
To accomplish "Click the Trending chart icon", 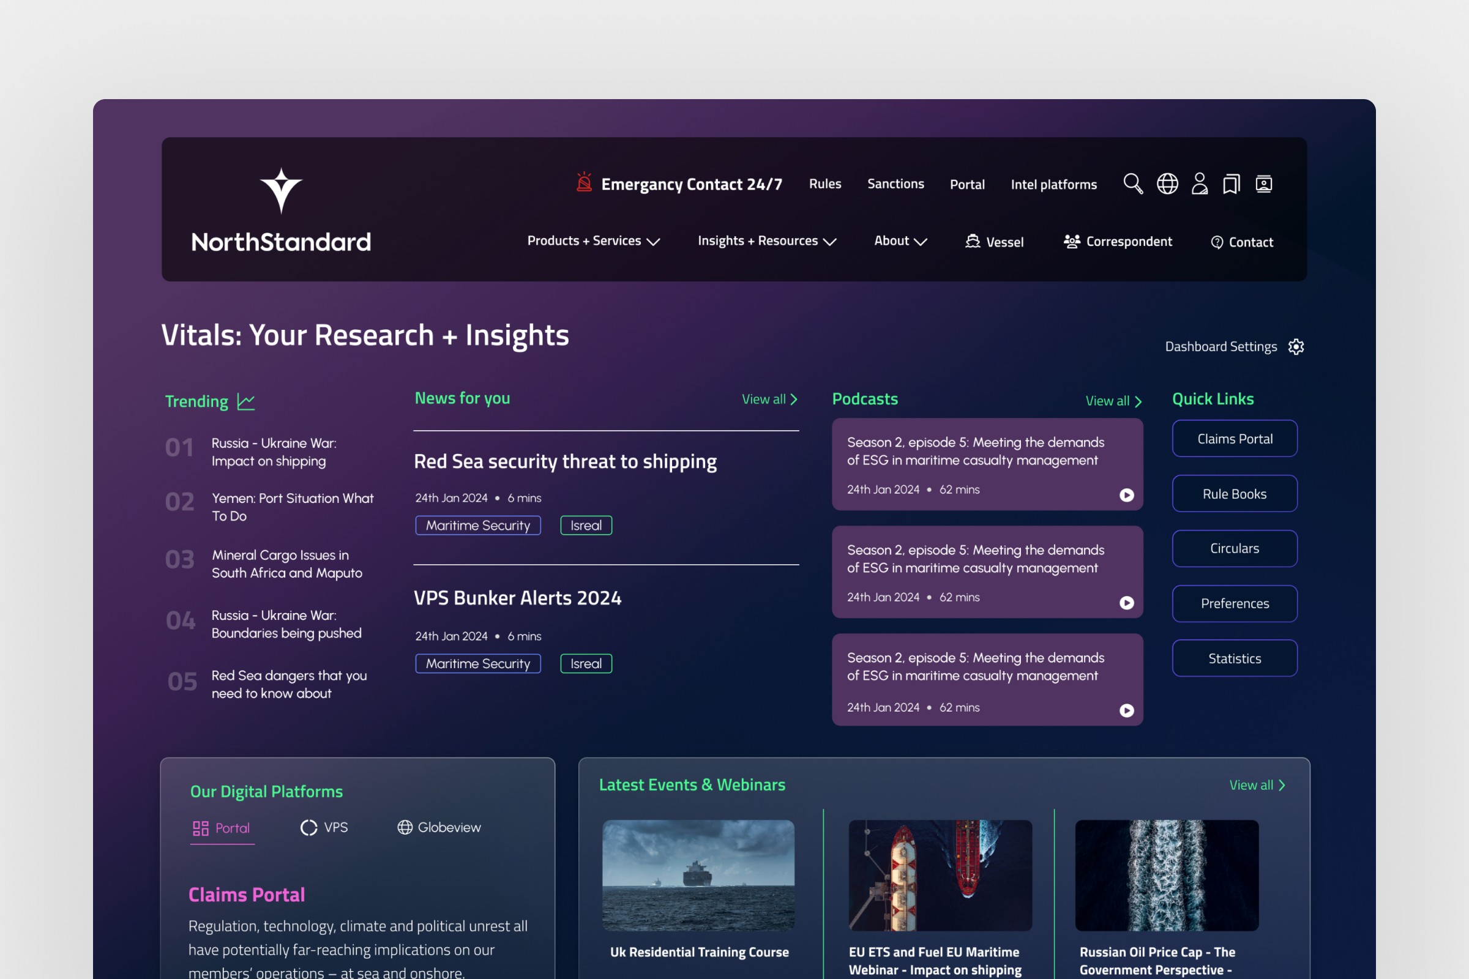I will click(x=246, y=401).
